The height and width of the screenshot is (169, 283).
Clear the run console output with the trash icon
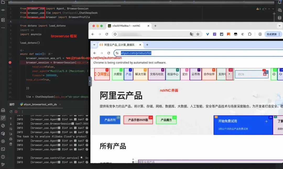point(11,144)
